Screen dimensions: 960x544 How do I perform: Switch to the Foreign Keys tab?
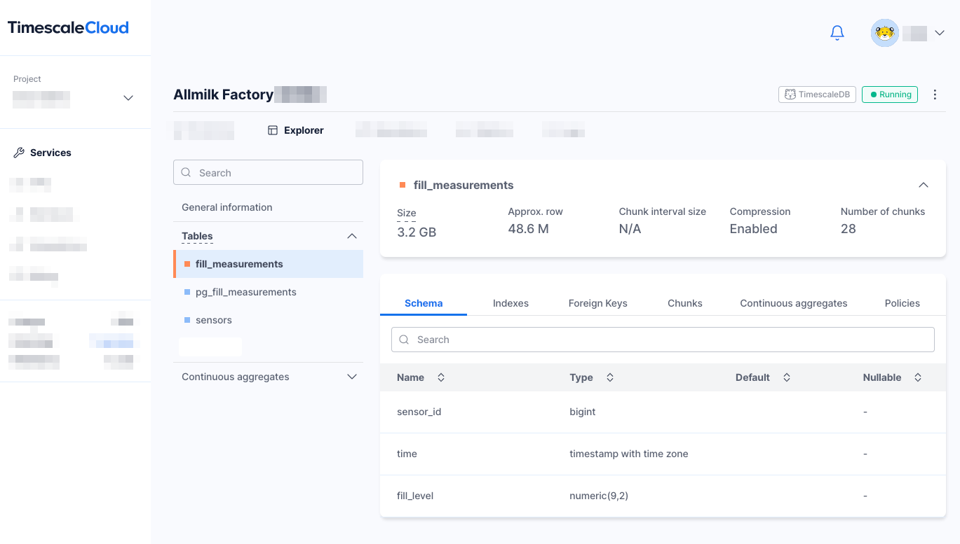click(597, 303)
